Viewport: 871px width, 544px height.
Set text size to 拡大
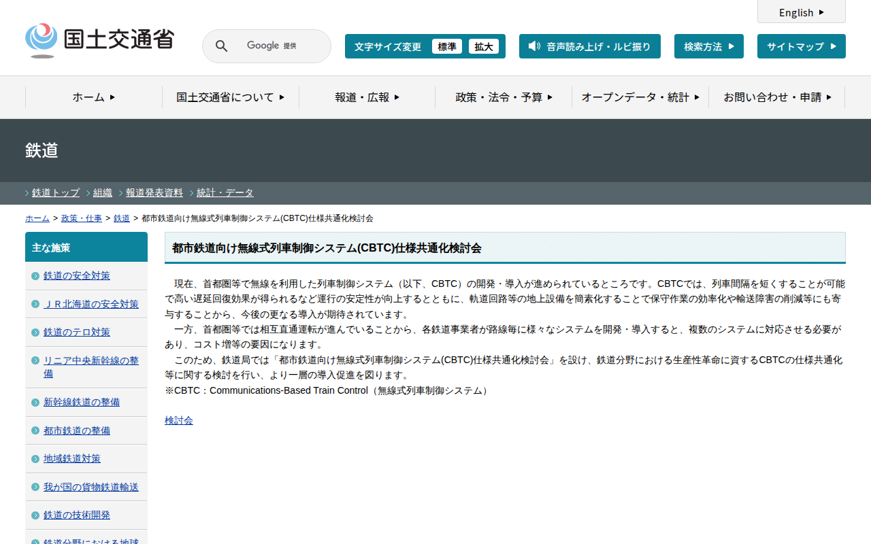click(484, 46)
